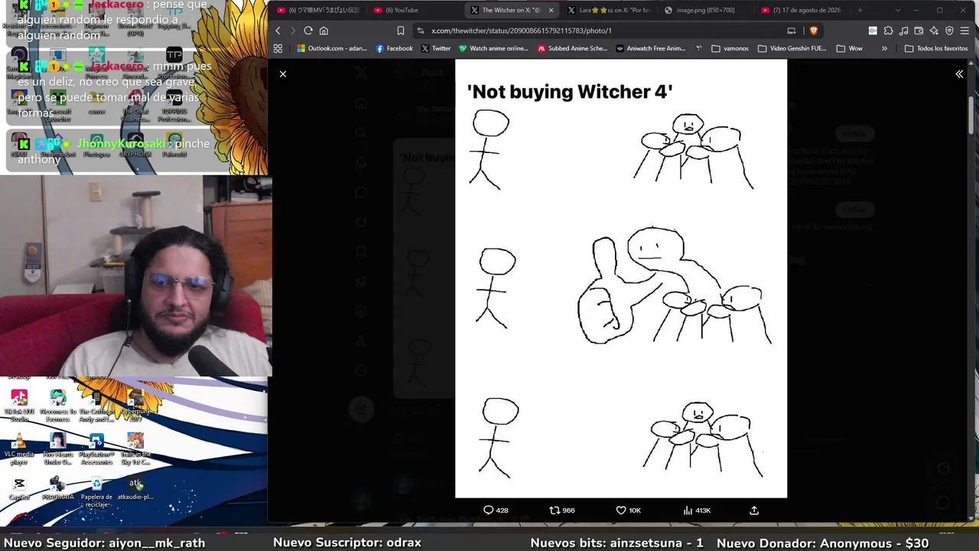
Task: Expand the vamonos bookmark folder
Action: point(730,48)
